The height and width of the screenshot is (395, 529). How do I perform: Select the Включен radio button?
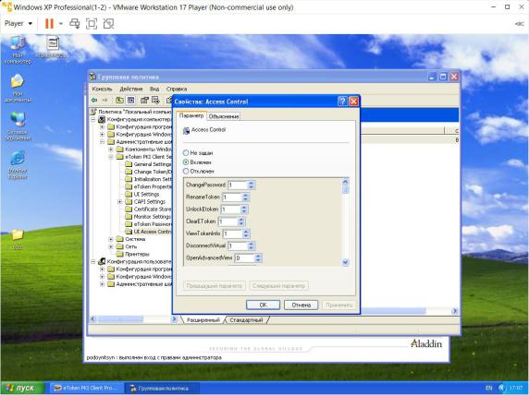click(x=186, y=162)
